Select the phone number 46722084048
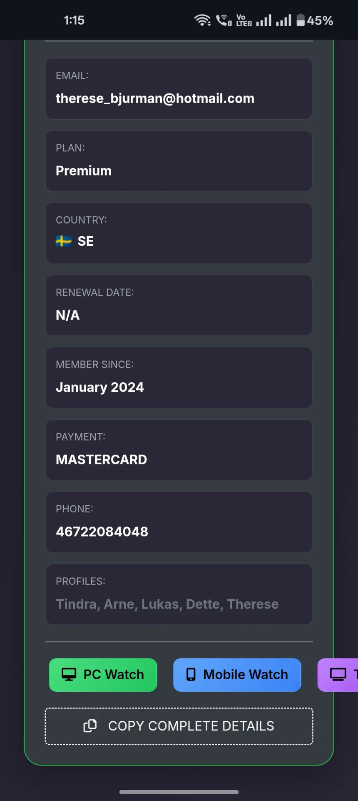The width and height of the screenshot is (358, 801). [x=102, y=531]
